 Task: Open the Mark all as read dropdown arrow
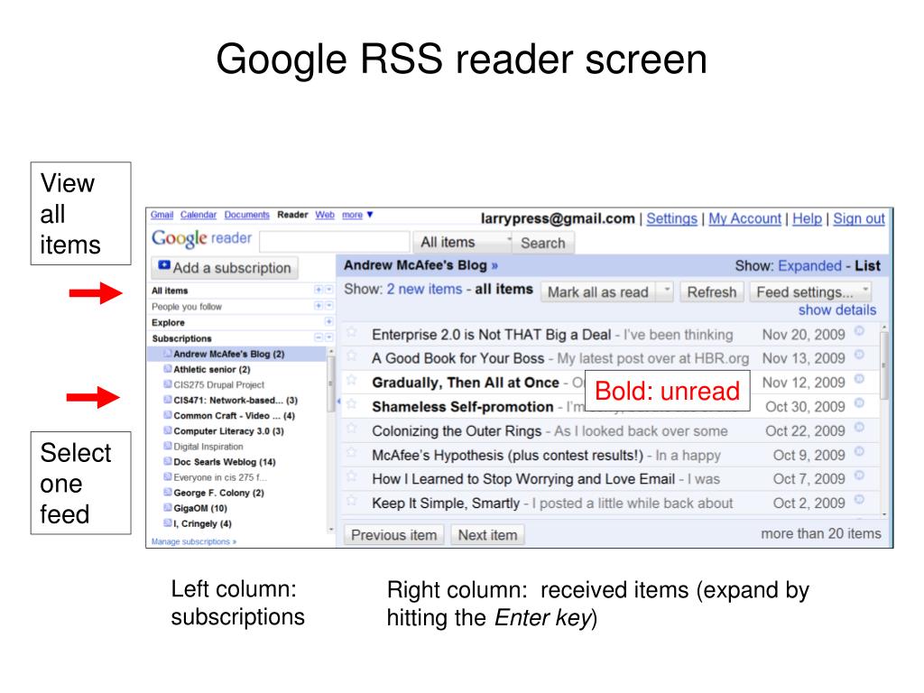(x=666, y=291)
